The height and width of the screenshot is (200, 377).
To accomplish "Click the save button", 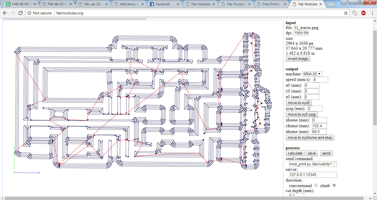I will [312, 153].
